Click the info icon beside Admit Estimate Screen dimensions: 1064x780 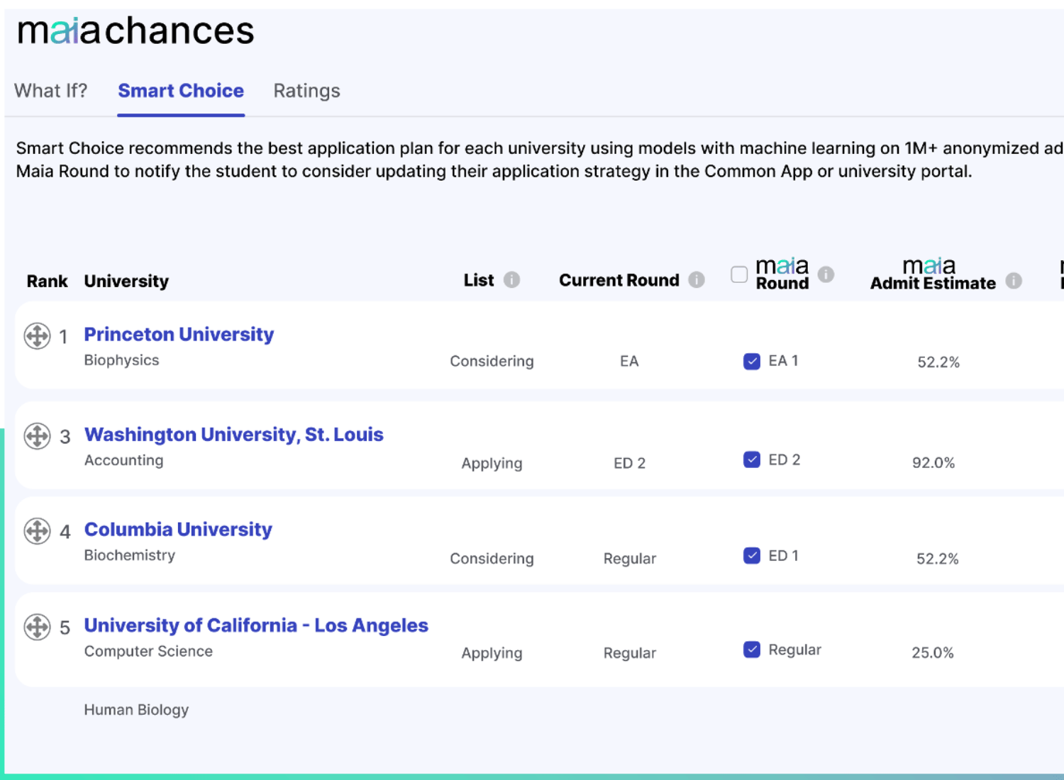click(x=1014, y=281)
